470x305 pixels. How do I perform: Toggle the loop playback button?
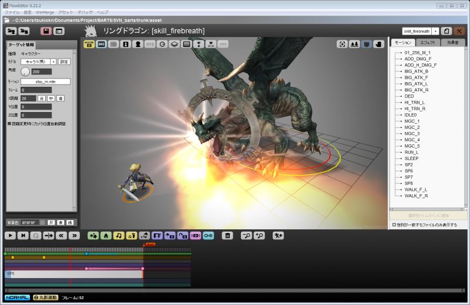click(36, 236)
